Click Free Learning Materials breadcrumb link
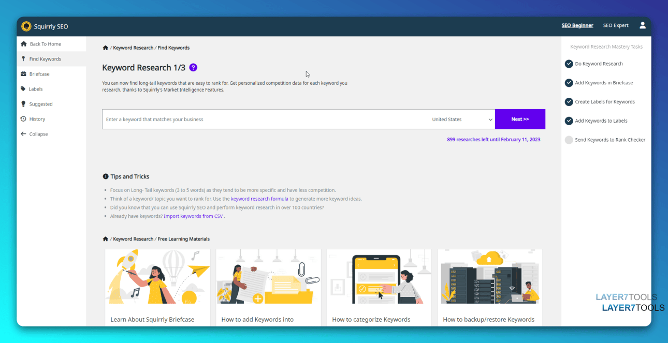 tap(184, 239)
